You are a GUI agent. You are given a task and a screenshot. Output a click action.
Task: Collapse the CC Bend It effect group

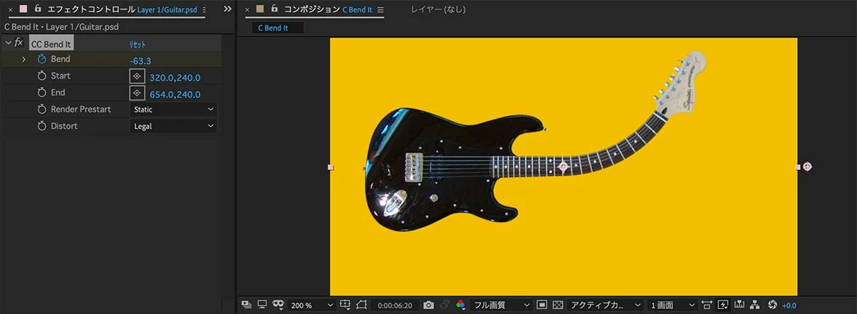tap(7, 42)
